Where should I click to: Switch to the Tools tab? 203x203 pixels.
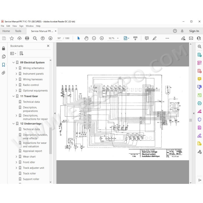[x=18, y=31]
